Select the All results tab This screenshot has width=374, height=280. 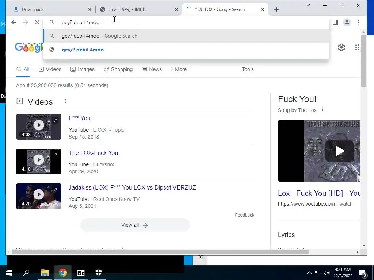coord(23,69)
